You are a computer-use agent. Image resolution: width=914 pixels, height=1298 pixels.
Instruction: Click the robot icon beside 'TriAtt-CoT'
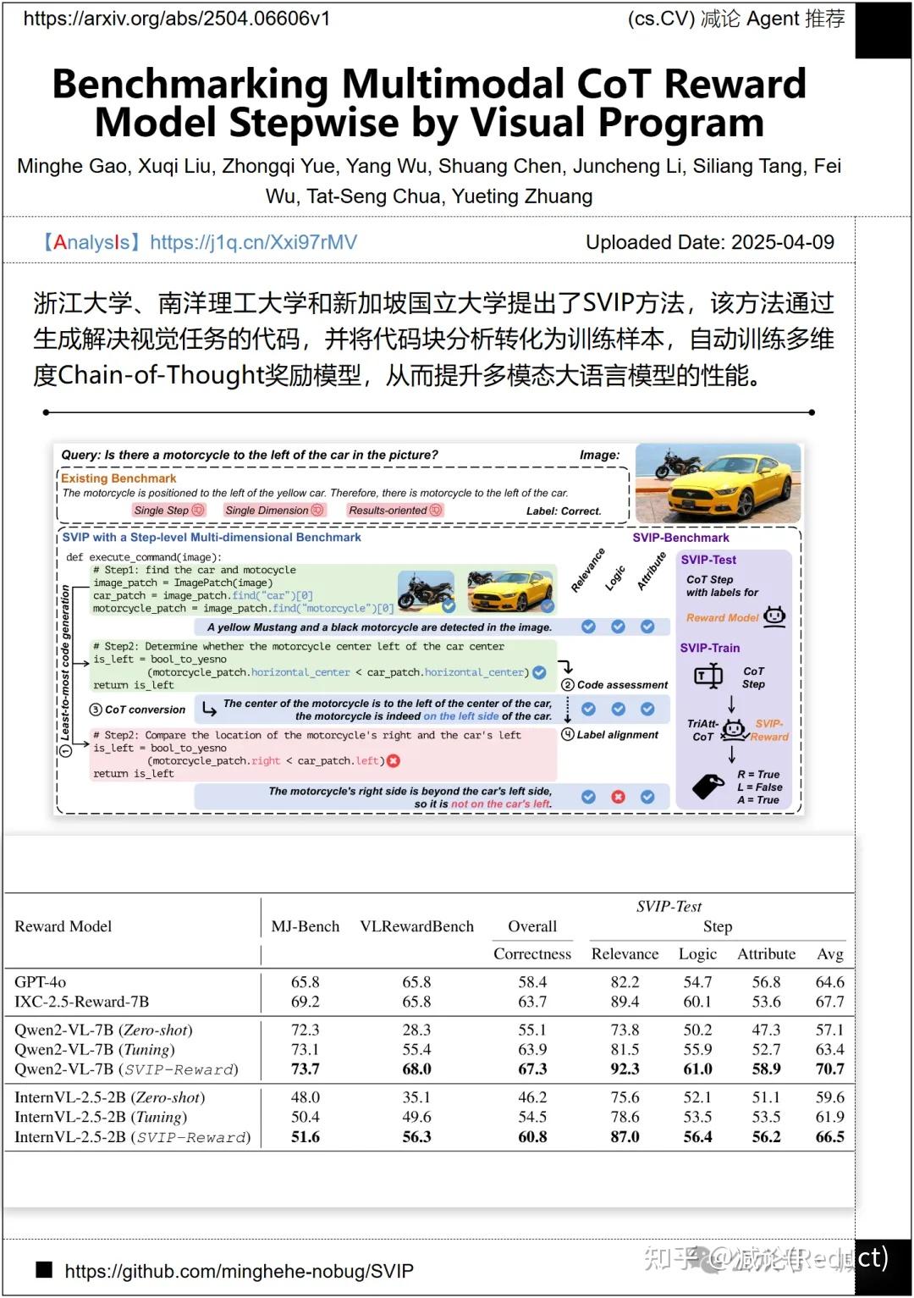pyautogui.click(x=734, y=729)
